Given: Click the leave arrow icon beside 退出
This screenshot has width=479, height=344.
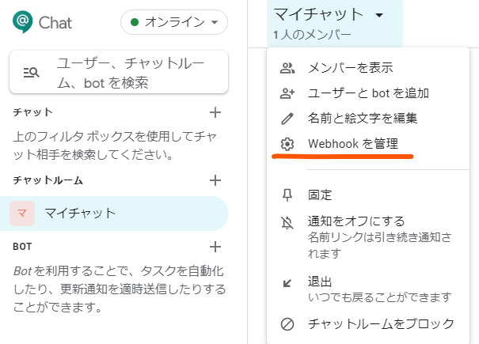Looking at the screenshot, I should 287,283.
